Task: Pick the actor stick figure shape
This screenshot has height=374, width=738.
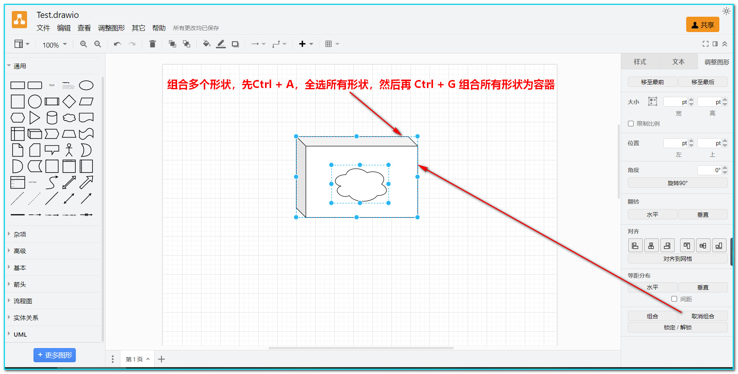Action: [69, 150]
